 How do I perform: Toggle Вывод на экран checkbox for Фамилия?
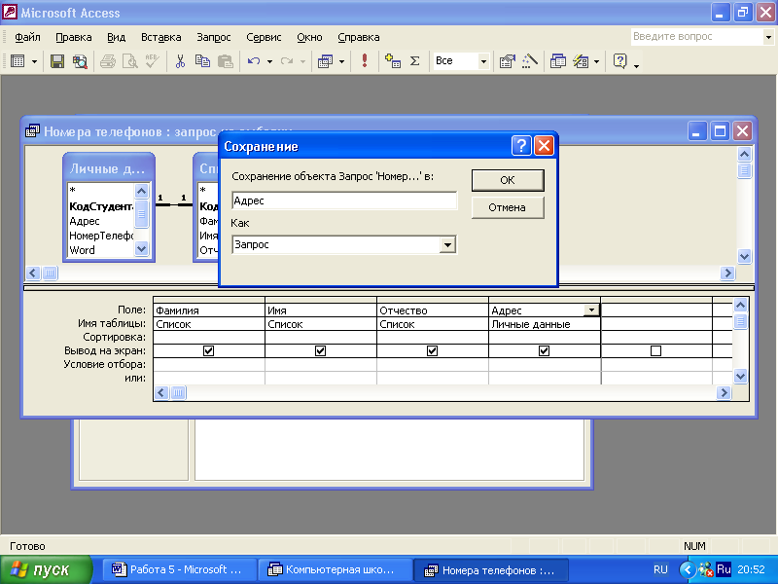point(208,351)
